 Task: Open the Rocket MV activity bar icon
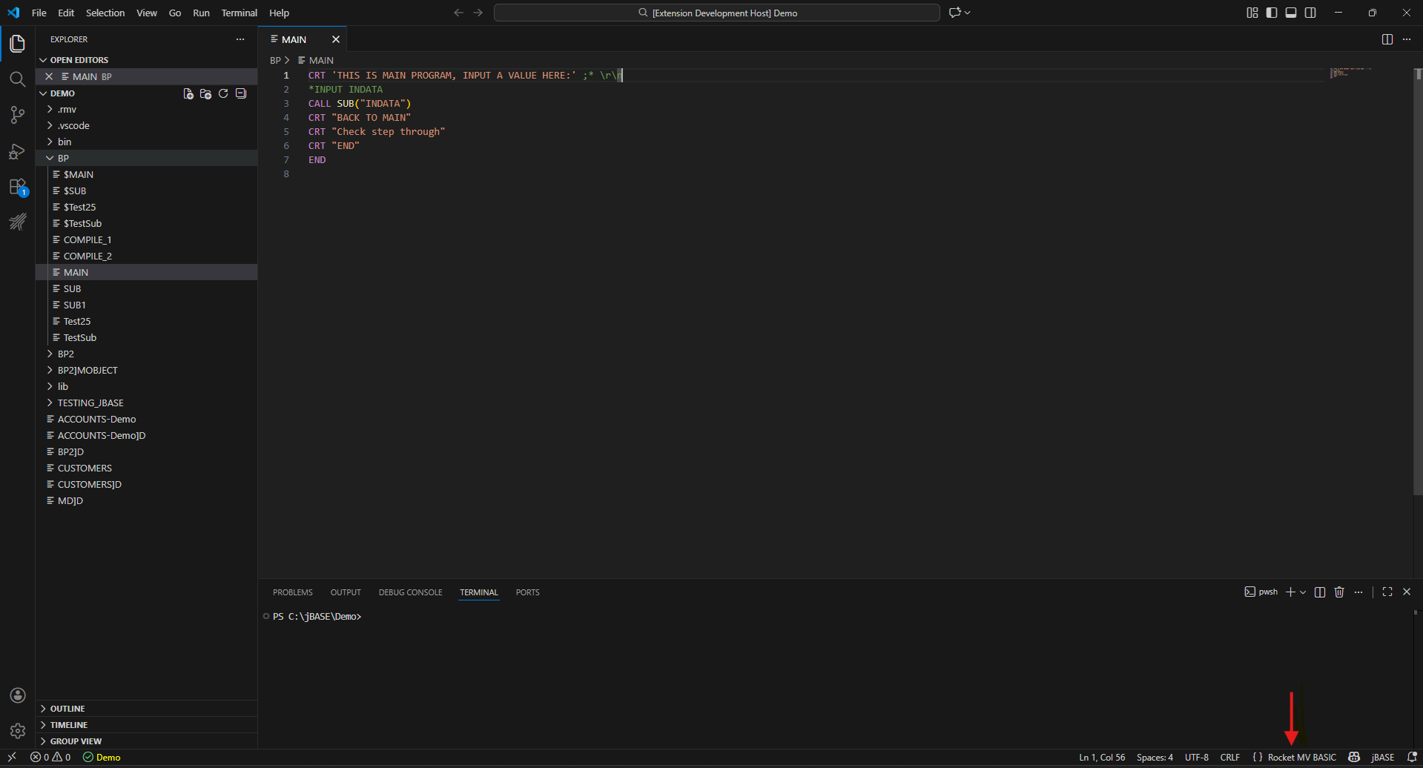tap(17, 222)
